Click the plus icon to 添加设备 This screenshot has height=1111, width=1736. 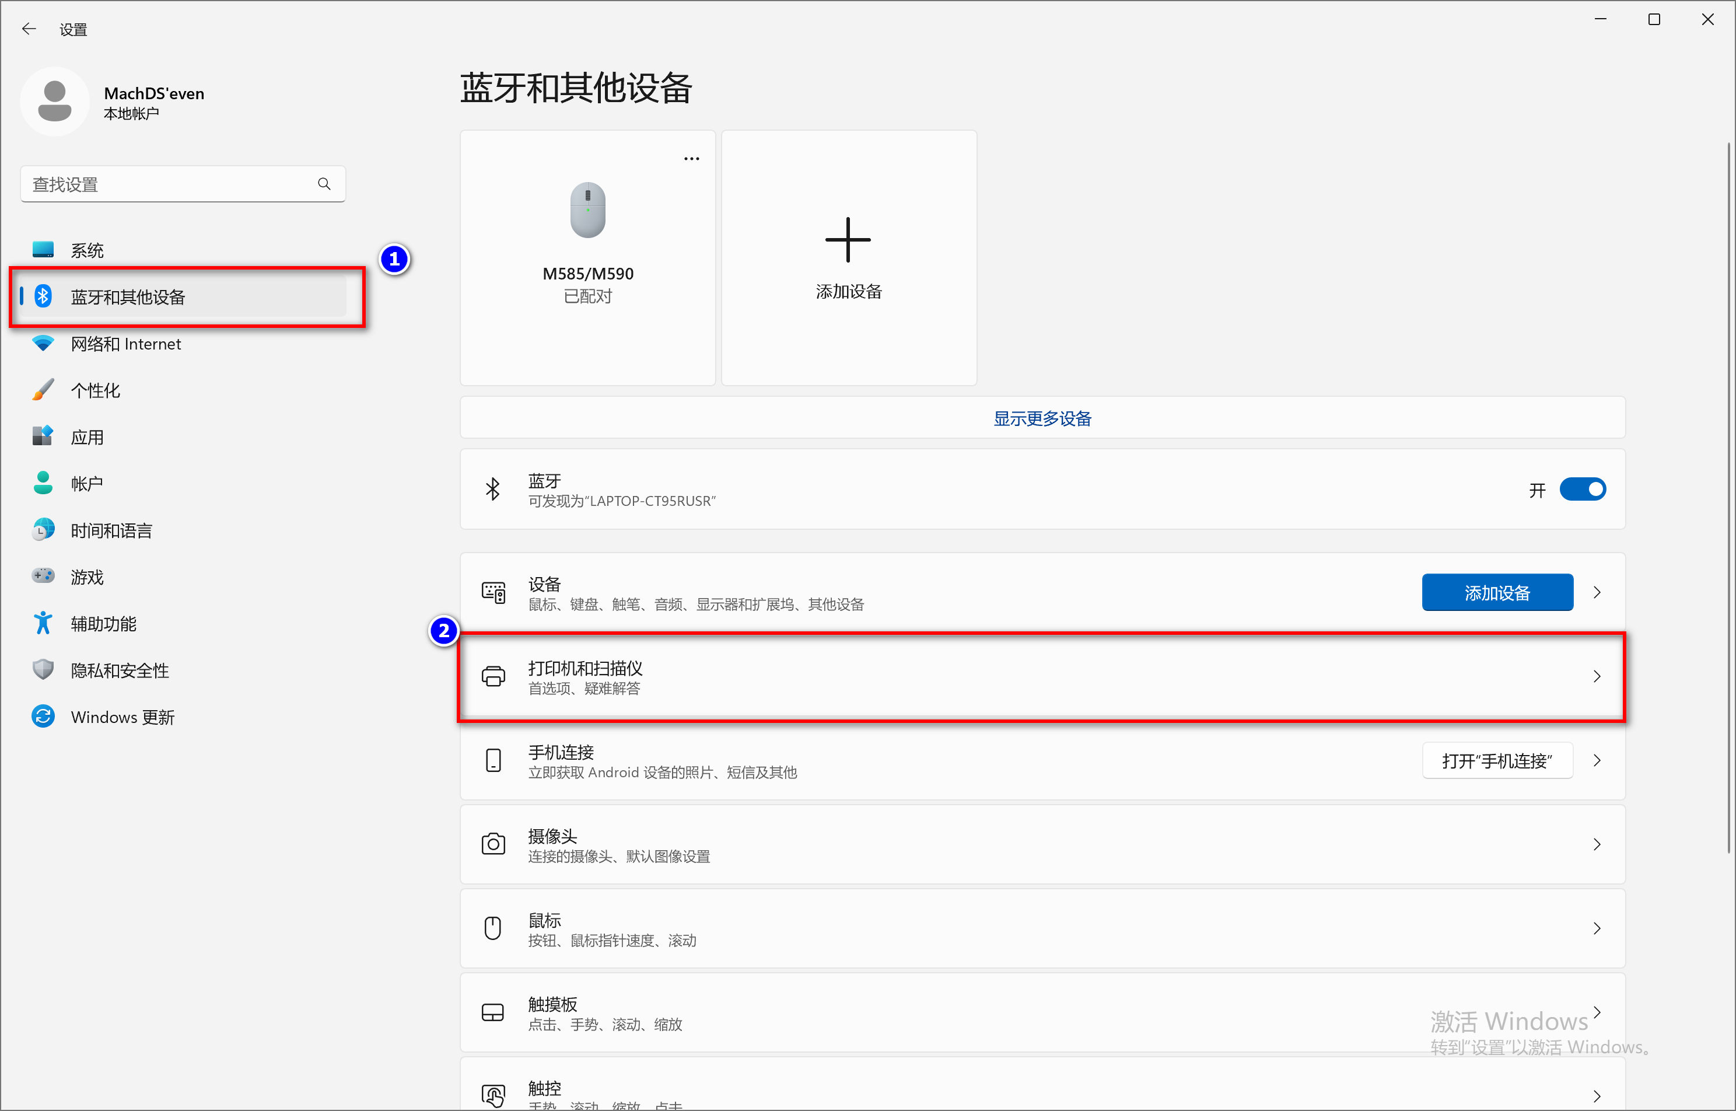tap(848, 239)
